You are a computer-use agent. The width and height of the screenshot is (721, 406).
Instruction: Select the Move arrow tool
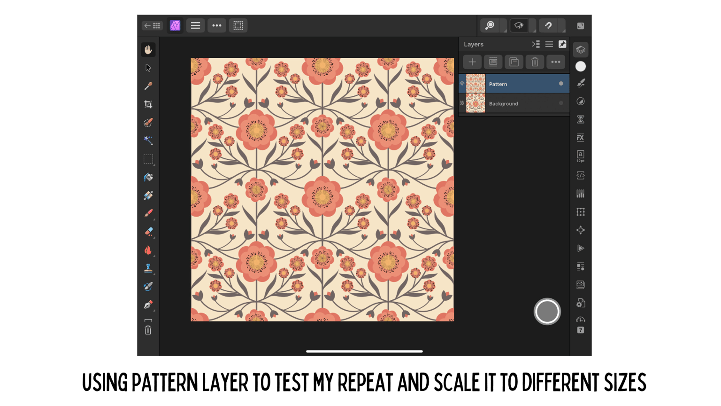click(148, 68)
